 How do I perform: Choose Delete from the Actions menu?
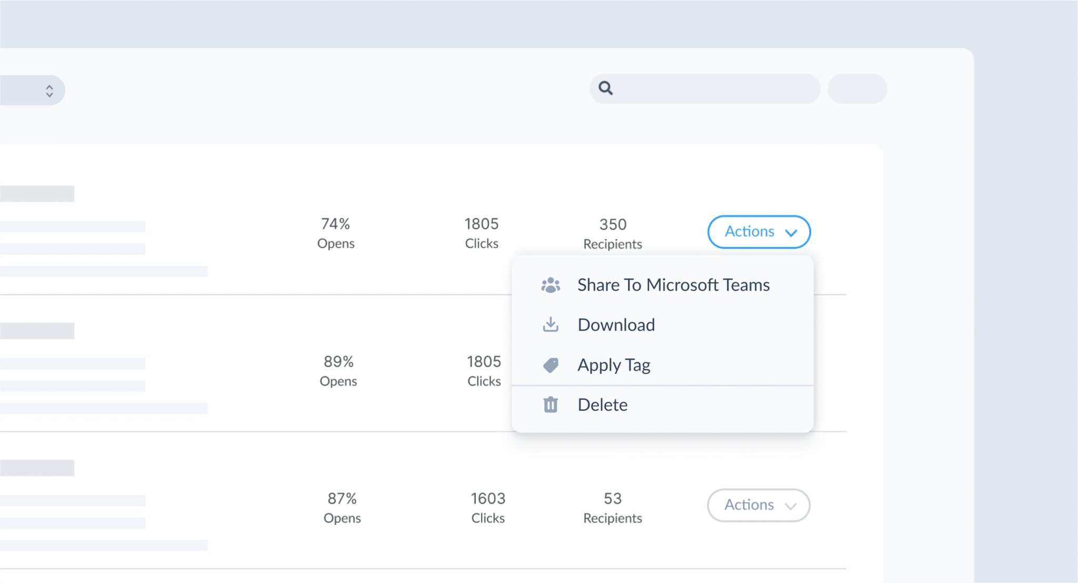pyautogui.click(x=603, y=404)
